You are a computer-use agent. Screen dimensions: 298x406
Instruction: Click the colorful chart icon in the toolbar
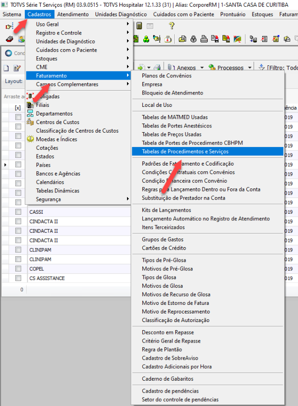[237, 39]
